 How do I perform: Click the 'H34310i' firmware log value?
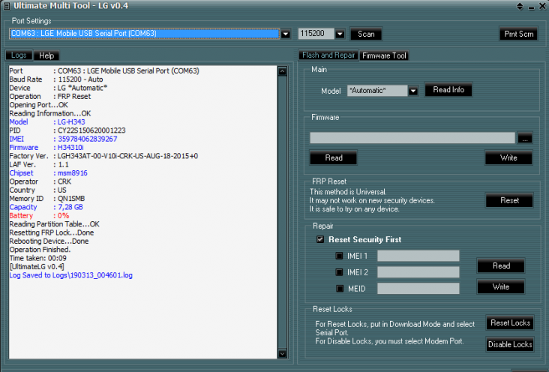(x=70, y=148)
